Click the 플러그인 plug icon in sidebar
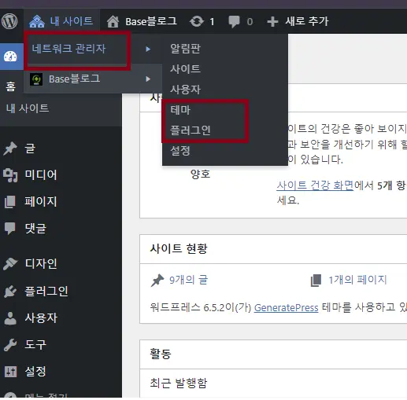This screenshot has height=400, width=407. [x=10, y=292]
